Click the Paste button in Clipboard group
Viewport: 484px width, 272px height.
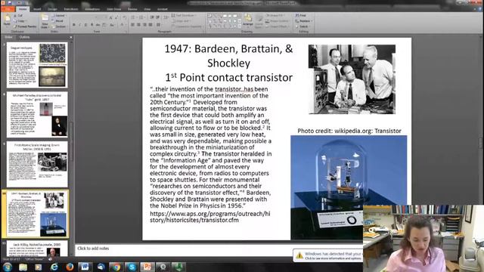(7, 20)
